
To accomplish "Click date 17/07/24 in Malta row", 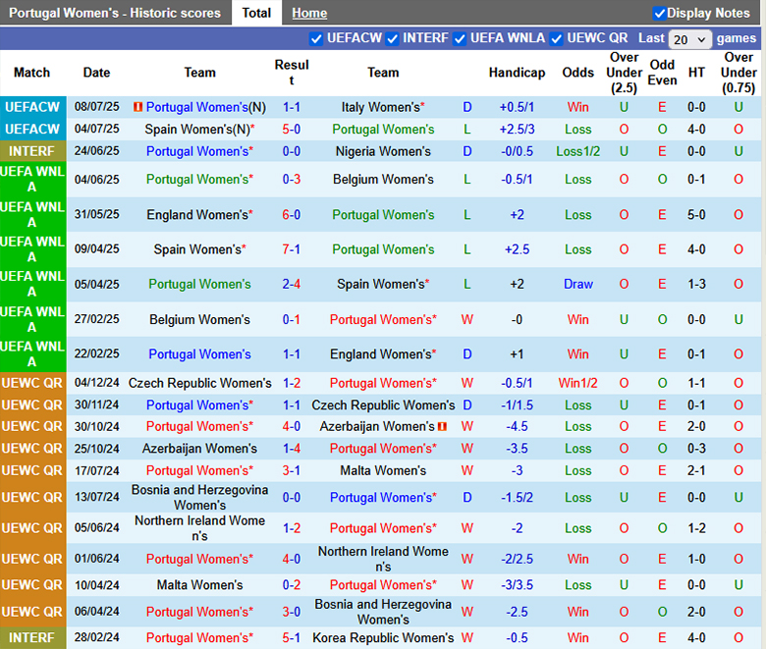I will point(96,470).
